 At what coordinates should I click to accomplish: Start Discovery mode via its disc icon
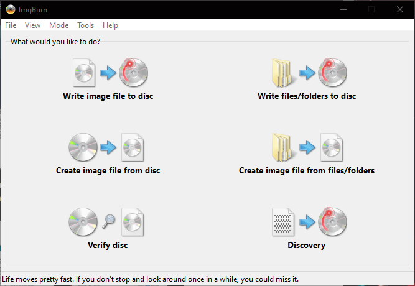pos(332,222)
